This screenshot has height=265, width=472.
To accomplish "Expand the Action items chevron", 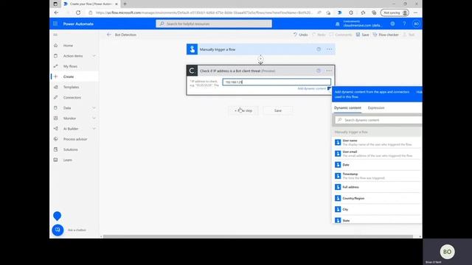I will tap(94, 56).
